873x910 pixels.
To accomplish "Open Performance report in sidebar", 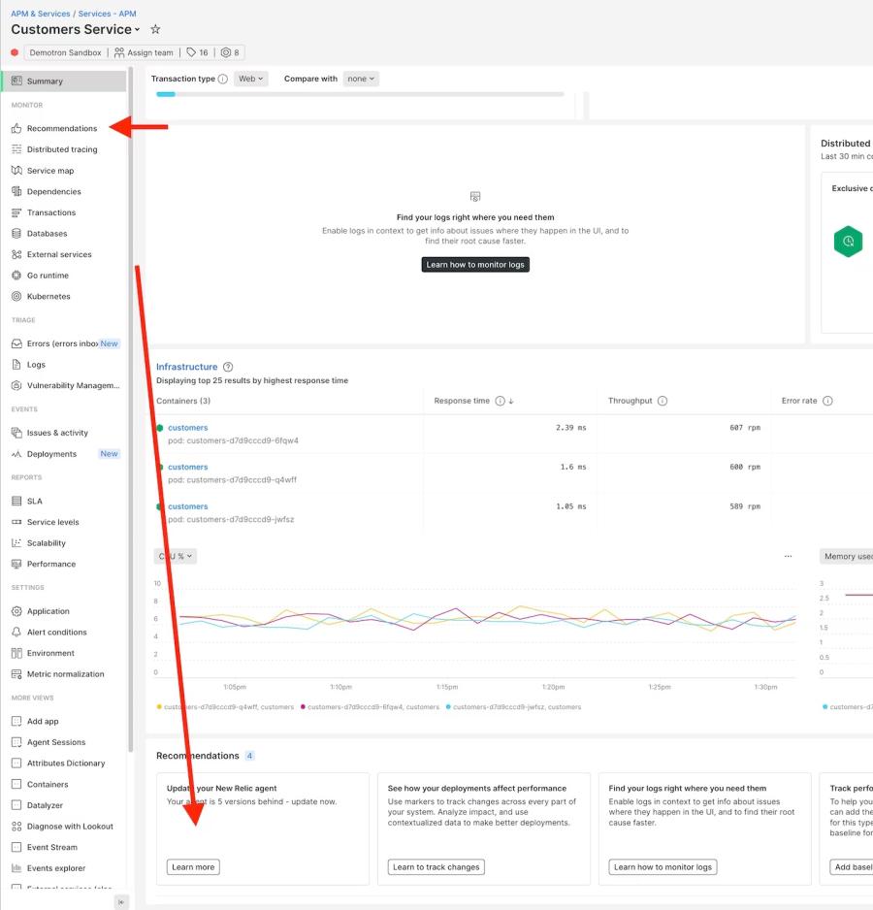I will tap(51, 564).
